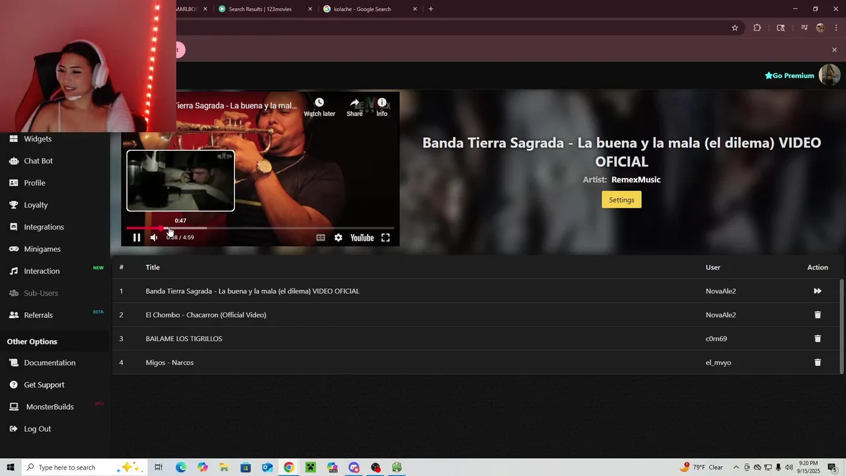This screenshot has height=476, width=846.
Task: Open the Chrome three-dot menu
Action: click(x=836, y=28)
